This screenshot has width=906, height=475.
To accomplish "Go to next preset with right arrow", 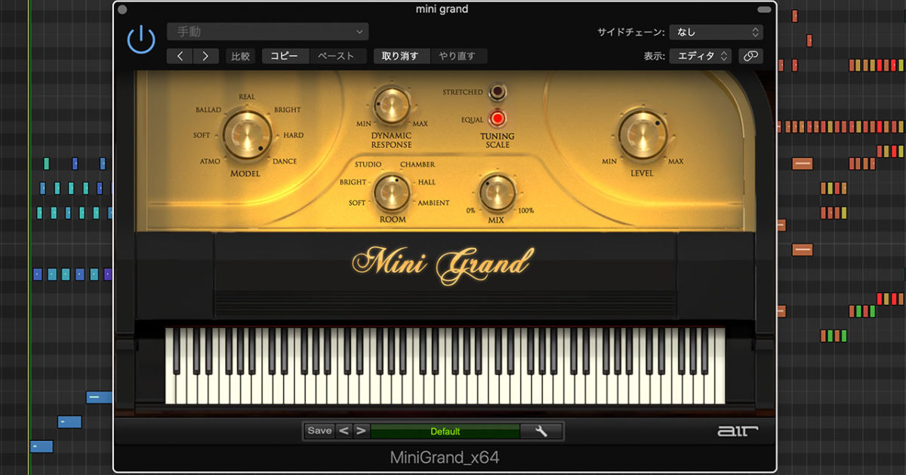I will 361,431.
